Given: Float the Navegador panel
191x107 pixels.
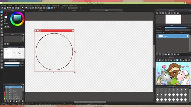Looking at the screenshot, I should (x=188, y=11).
